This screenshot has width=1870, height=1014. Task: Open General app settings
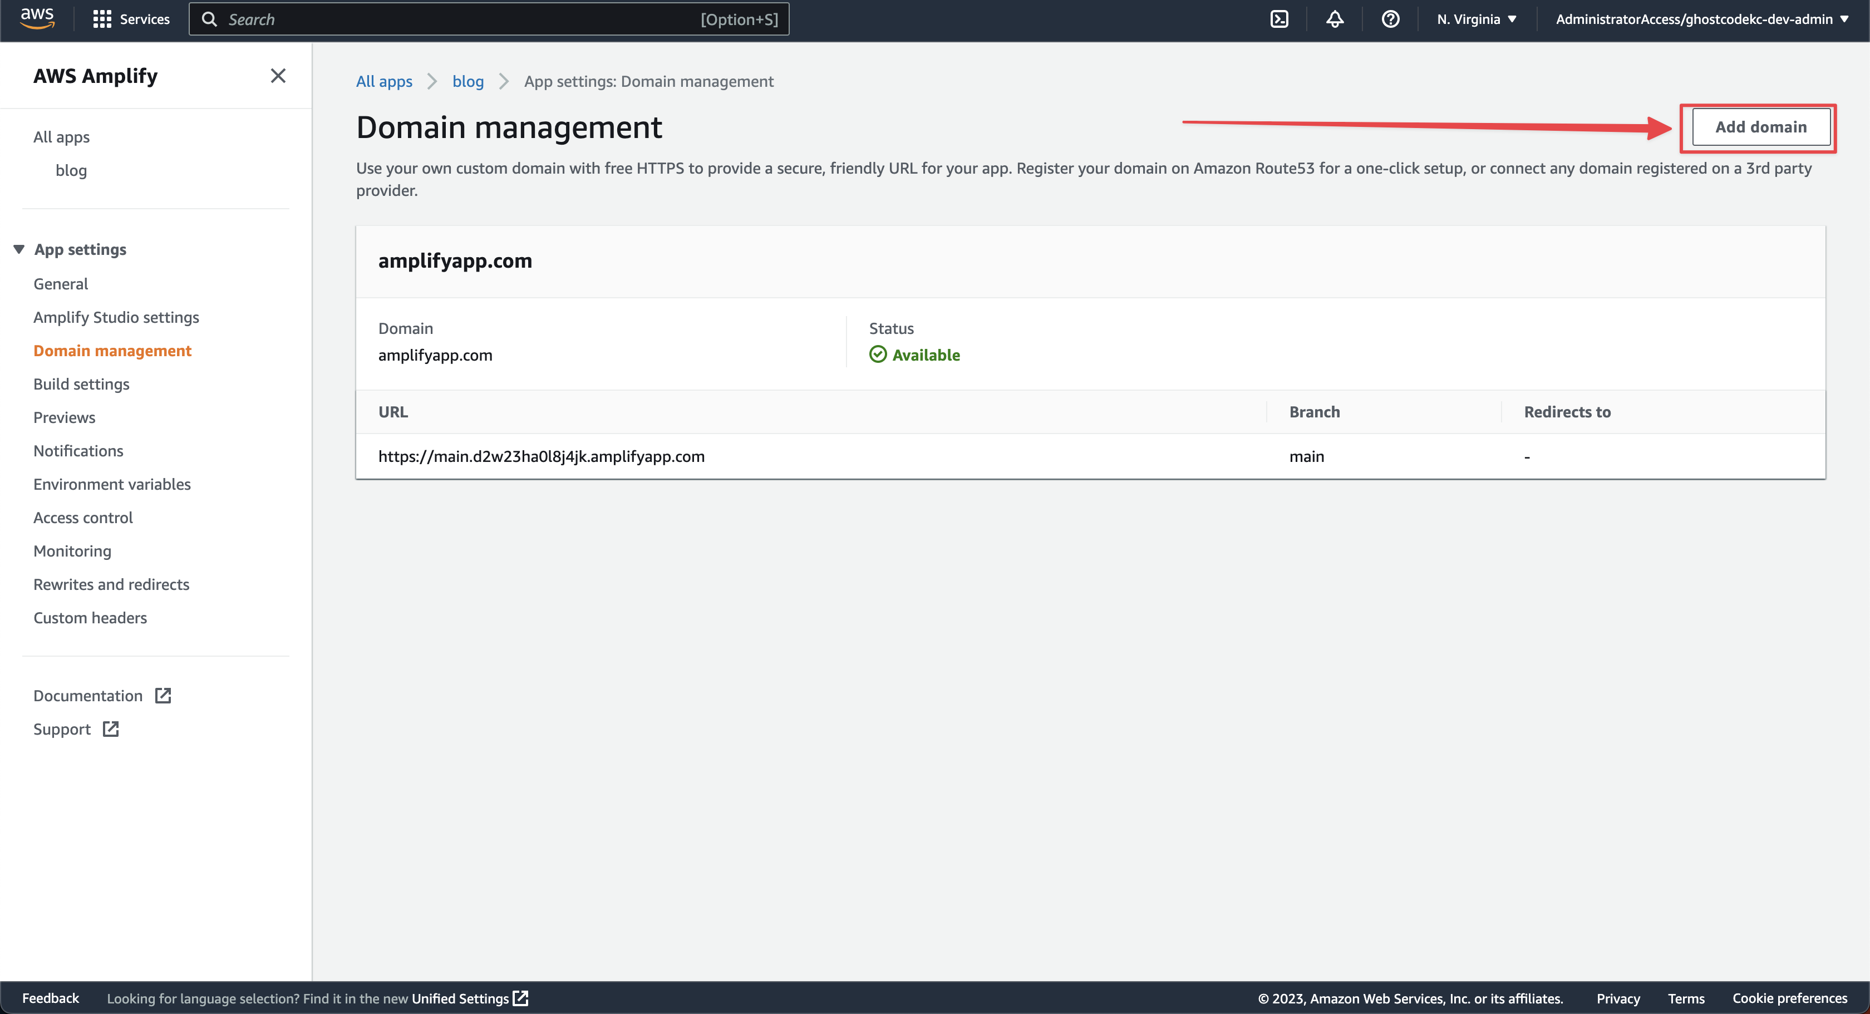[61, 284]
